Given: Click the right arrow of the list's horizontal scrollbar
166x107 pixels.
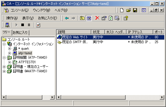Looking at the screenshot, I should [162, 97].
